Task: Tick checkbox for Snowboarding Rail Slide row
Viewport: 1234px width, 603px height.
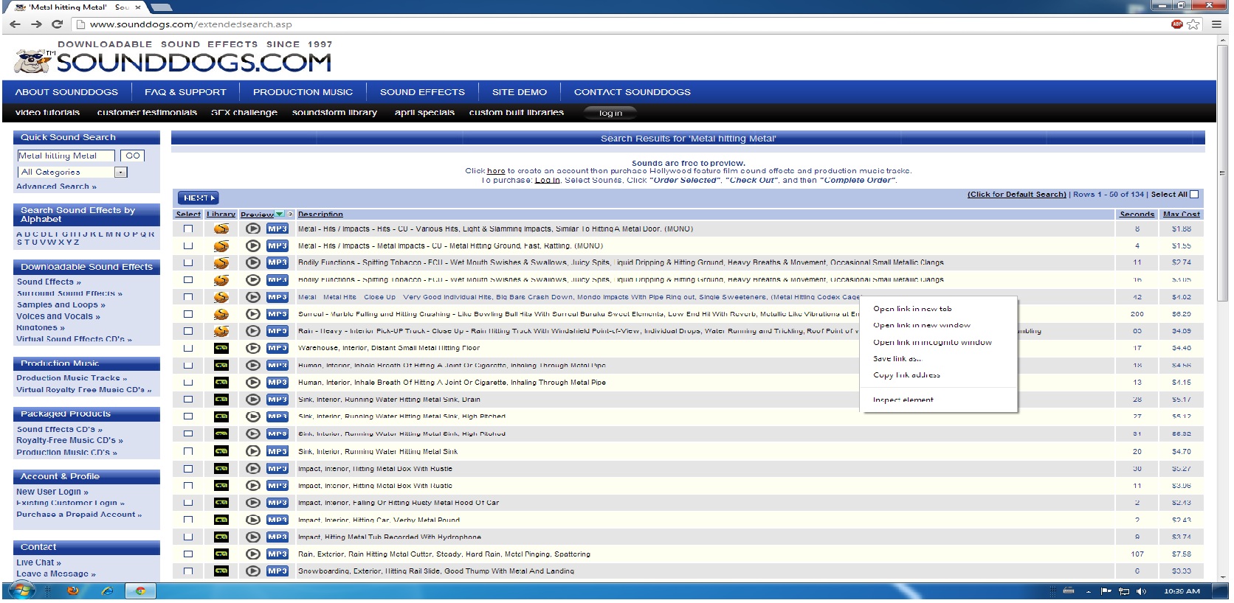Action: click(x=188, y=571)
